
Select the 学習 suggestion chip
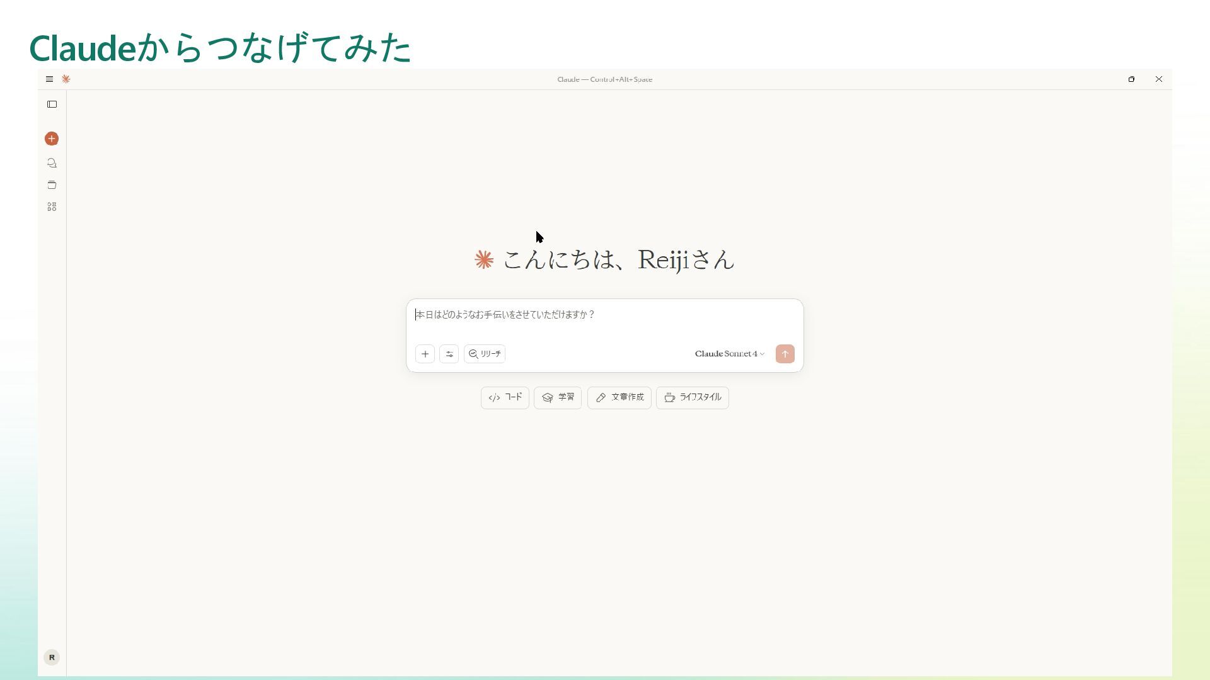[558, 398]
